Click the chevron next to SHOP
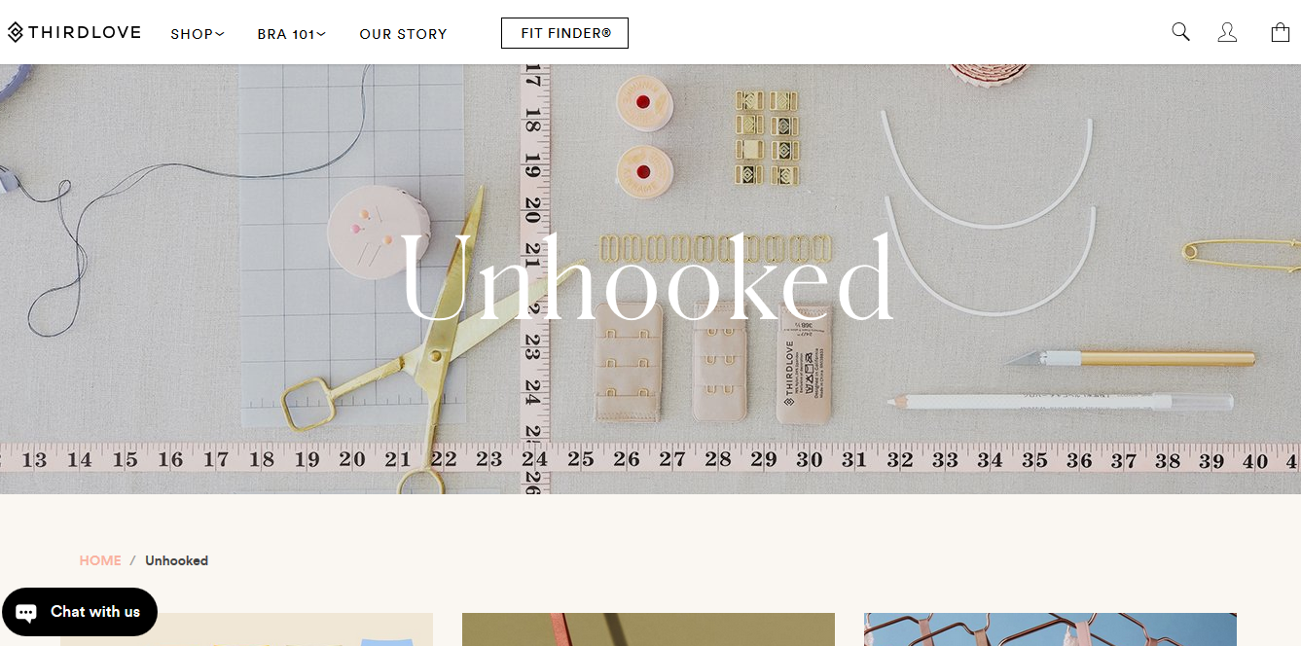This screenshot has width=1301, height=646. (x=220, y=34)
